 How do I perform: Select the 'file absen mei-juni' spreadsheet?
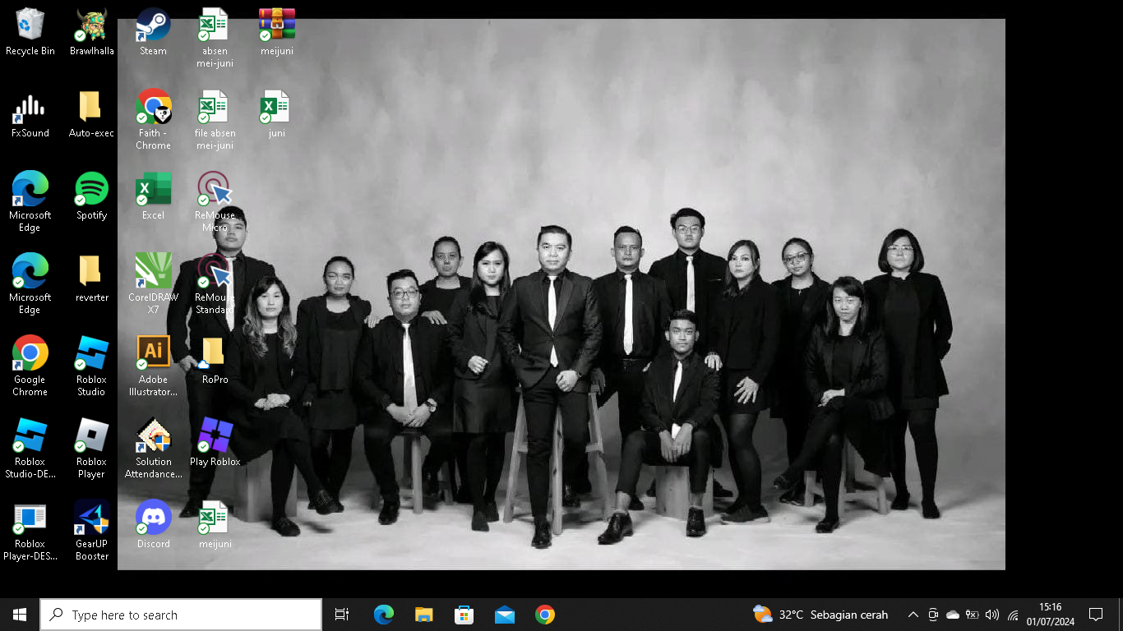coord(215,120)
